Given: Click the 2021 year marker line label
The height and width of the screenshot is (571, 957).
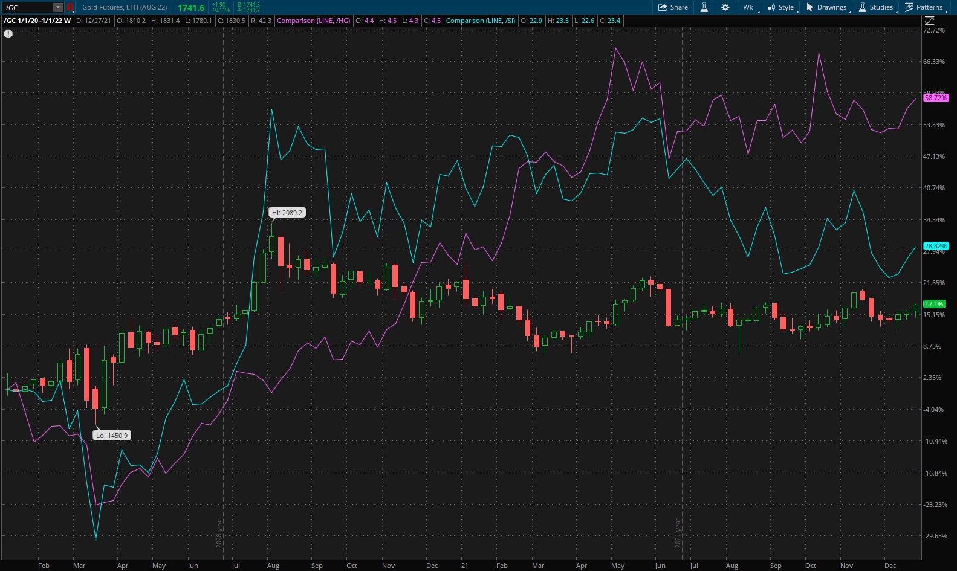Looking at the screenshot, I should [678, 534].
